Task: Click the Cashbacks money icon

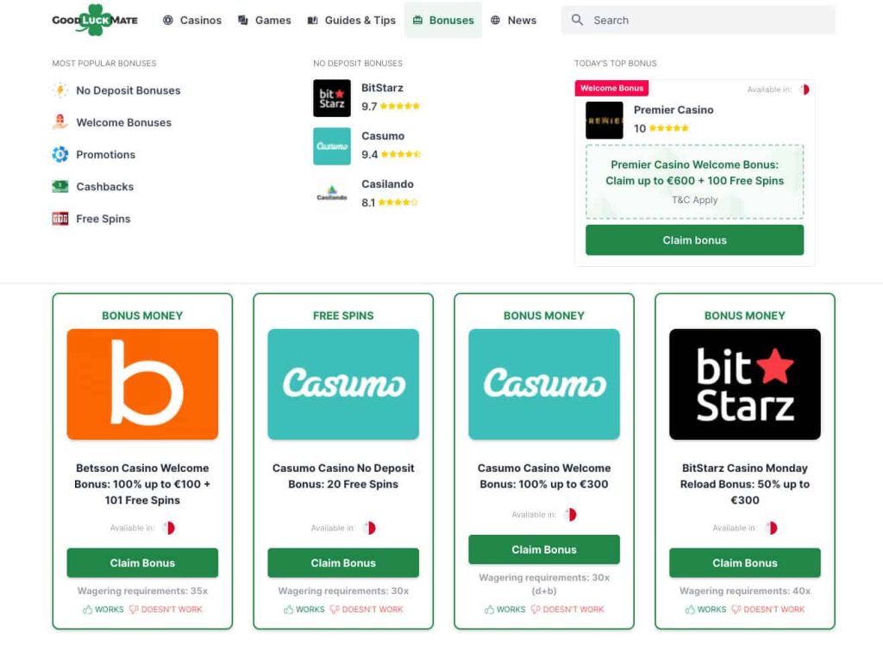Action: coord(60,187)
